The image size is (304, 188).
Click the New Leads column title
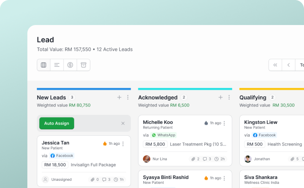point(51,97)
